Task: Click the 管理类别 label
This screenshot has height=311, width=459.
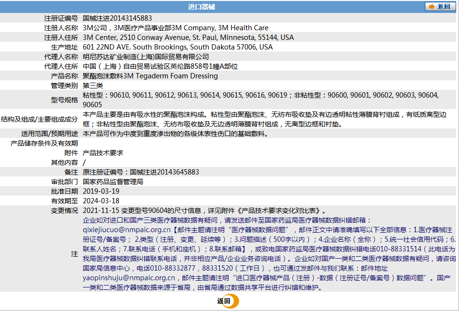Action: tap(64, 86)
